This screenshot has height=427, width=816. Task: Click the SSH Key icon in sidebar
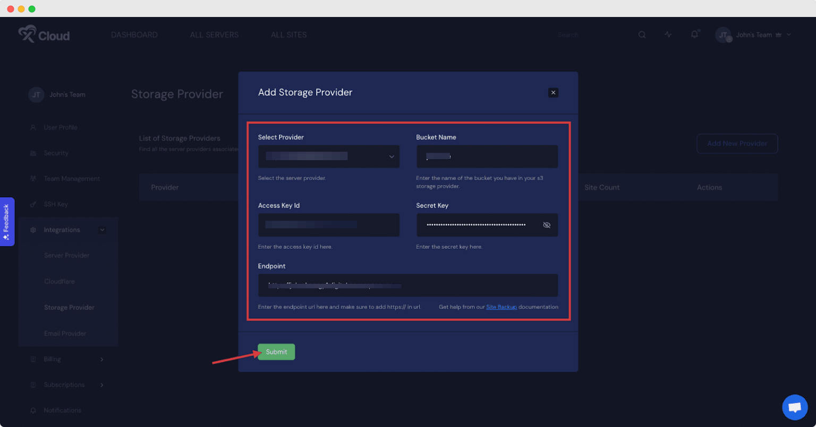click(33, 204)
